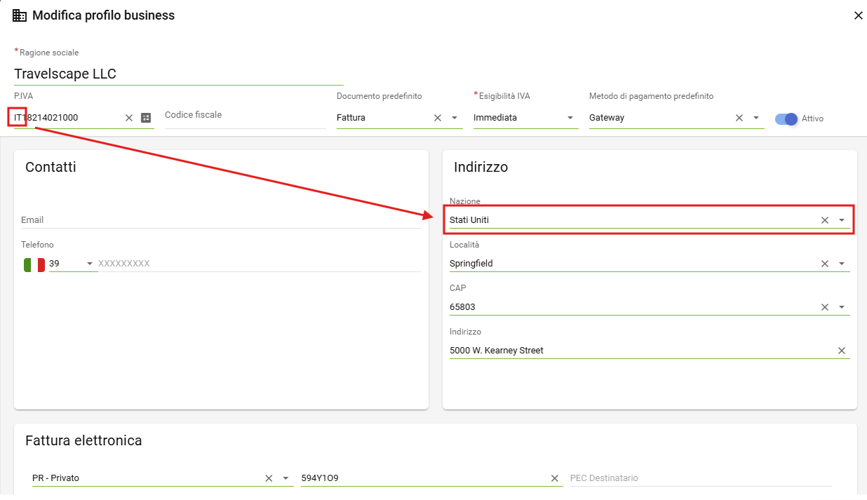Click the calculator icon beside P.IVA
Image resolution: width=867 pixels, height=500 pixels.
(x=146, y=118)
